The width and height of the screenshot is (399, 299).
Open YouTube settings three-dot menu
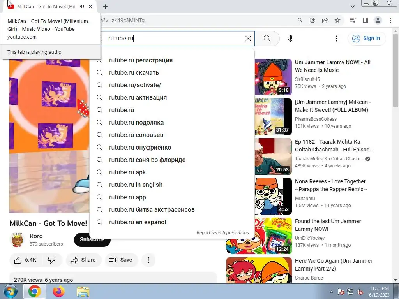tap(337, 39)
